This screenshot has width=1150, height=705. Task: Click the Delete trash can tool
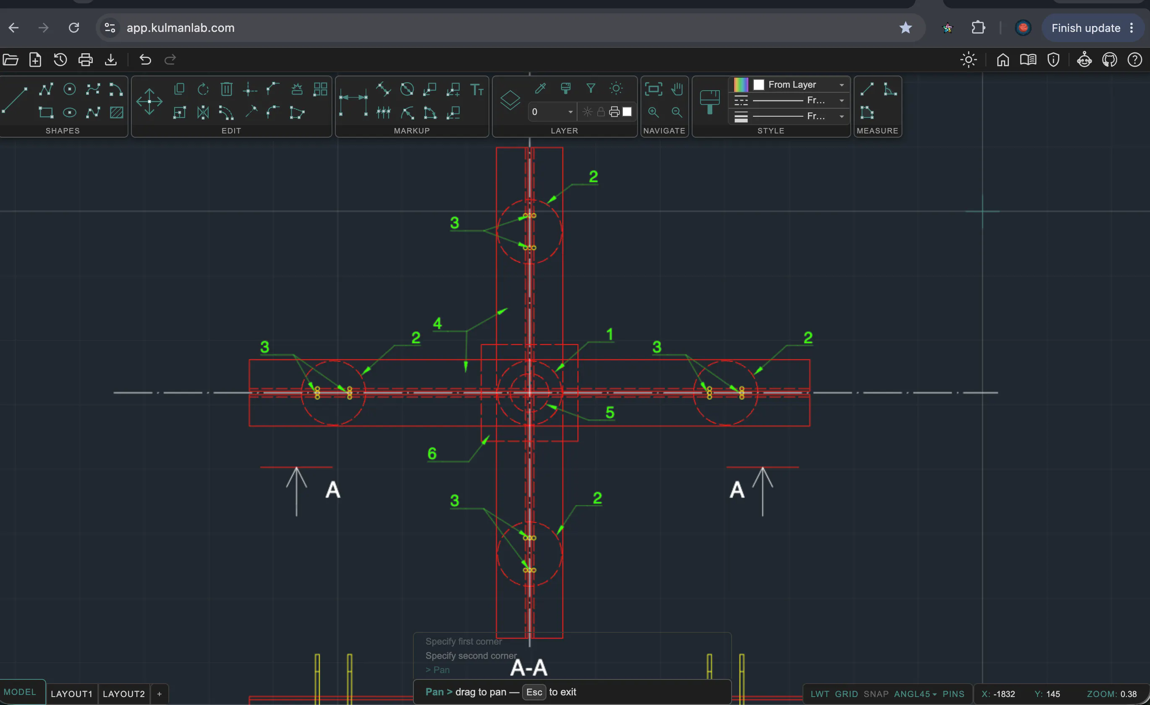pos(226,89)
